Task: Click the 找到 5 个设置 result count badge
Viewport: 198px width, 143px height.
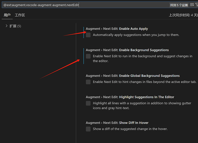Action: (179, 5)
